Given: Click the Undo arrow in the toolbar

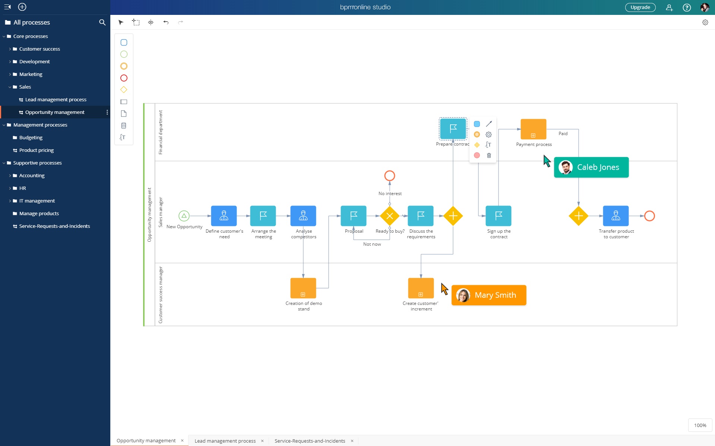Looking at the screenshot, I should pos(165,22).
